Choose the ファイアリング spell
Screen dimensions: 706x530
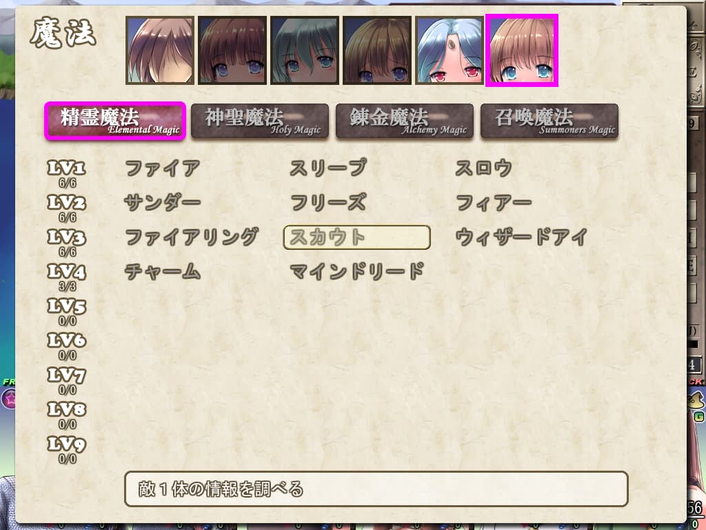point(192,237)
